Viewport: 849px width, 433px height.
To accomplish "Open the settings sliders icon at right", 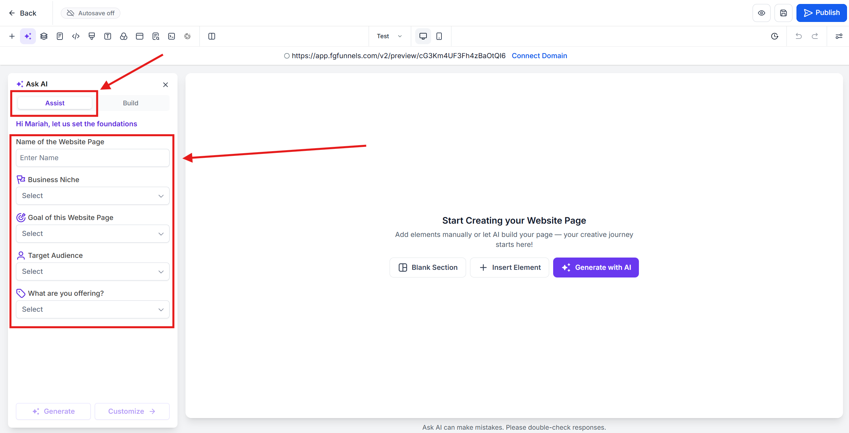I will click(x=839, y=36).
